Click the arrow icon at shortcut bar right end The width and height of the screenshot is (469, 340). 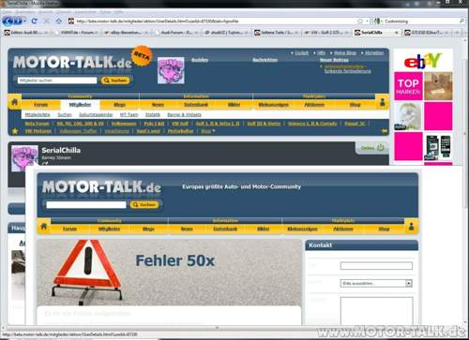[384, 131]
